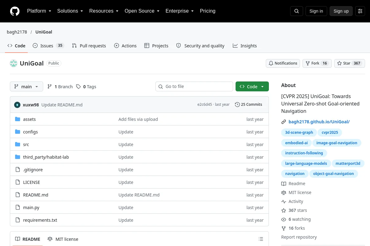Expand the Enterprise menu
The image size is (370, 246).
[180, 11]
